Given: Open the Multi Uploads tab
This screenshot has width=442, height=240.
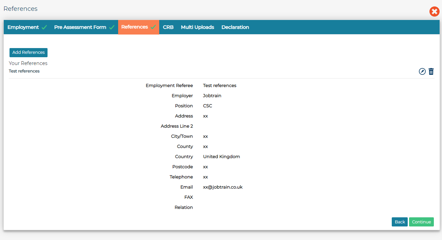Looking at the screenshot, I should (197, 27).
